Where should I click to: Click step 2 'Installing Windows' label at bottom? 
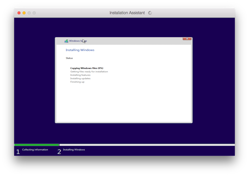74,150
